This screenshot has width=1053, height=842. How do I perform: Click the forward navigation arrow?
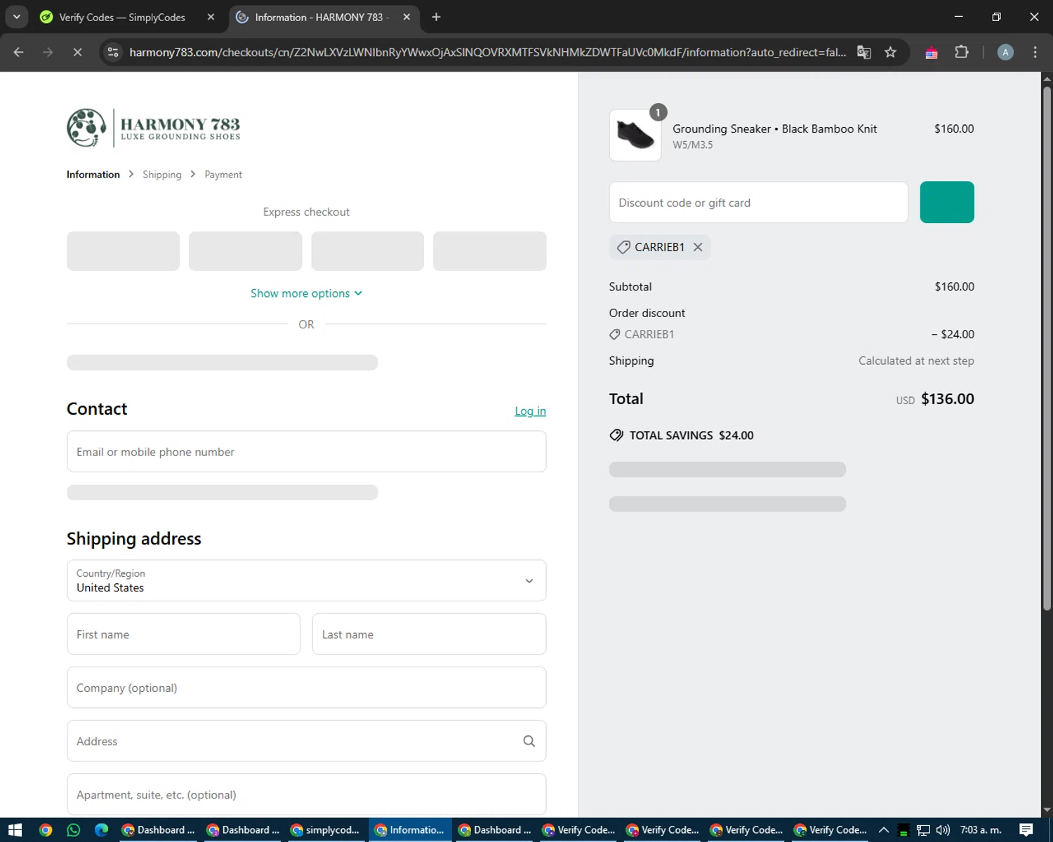(48, 52)
